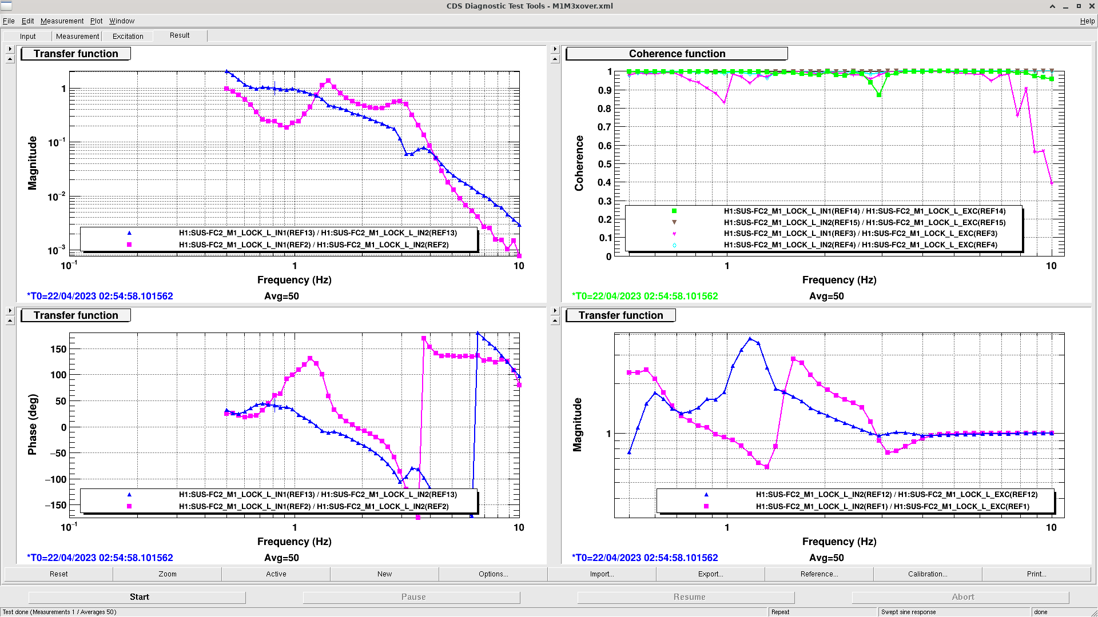Click up-arrow icon beside Phase transfer function plot
Image resolution: width=1098 pixels, height=617 pixels.
coord(10,321)
